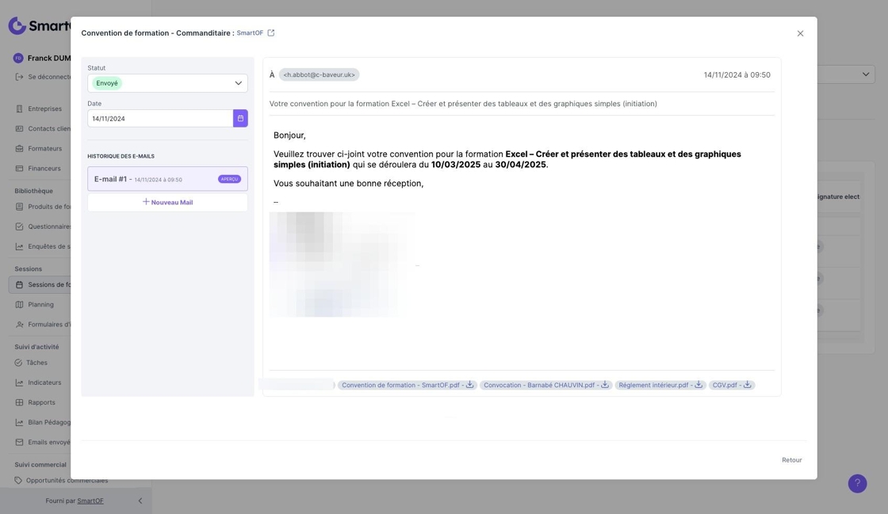Click the Sessions de formation calendar icon

point(19,284)
